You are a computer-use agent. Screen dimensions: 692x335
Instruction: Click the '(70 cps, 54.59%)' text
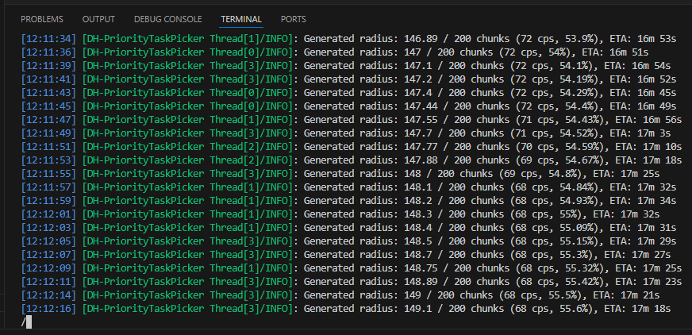point(557,147)
